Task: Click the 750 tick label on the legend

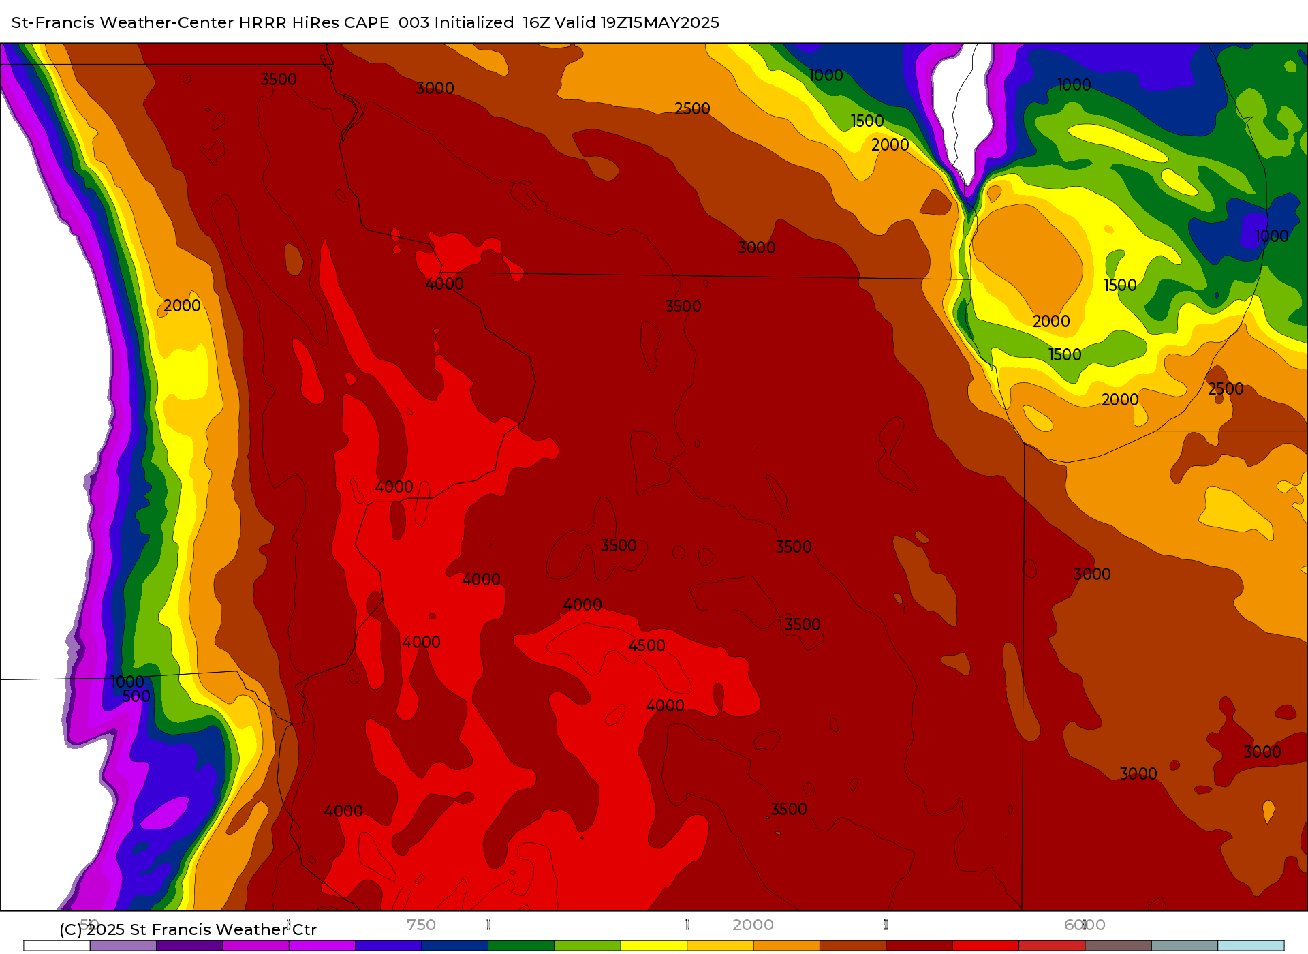Action: click(x=421, y=925)
